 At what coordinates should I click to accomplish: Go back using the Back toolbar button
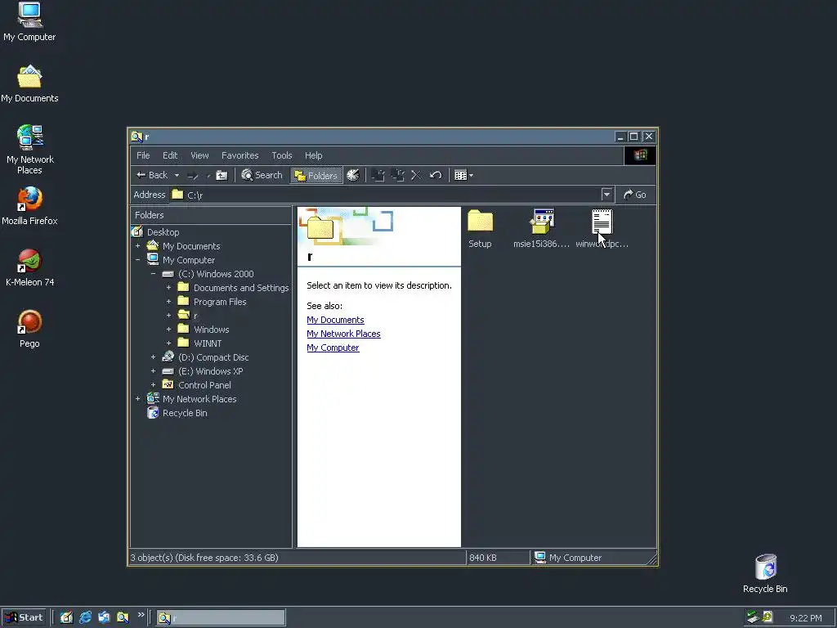[151, 175]
